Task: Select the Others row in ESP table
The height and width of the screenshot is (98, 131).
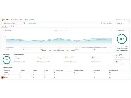Action: 65,77
